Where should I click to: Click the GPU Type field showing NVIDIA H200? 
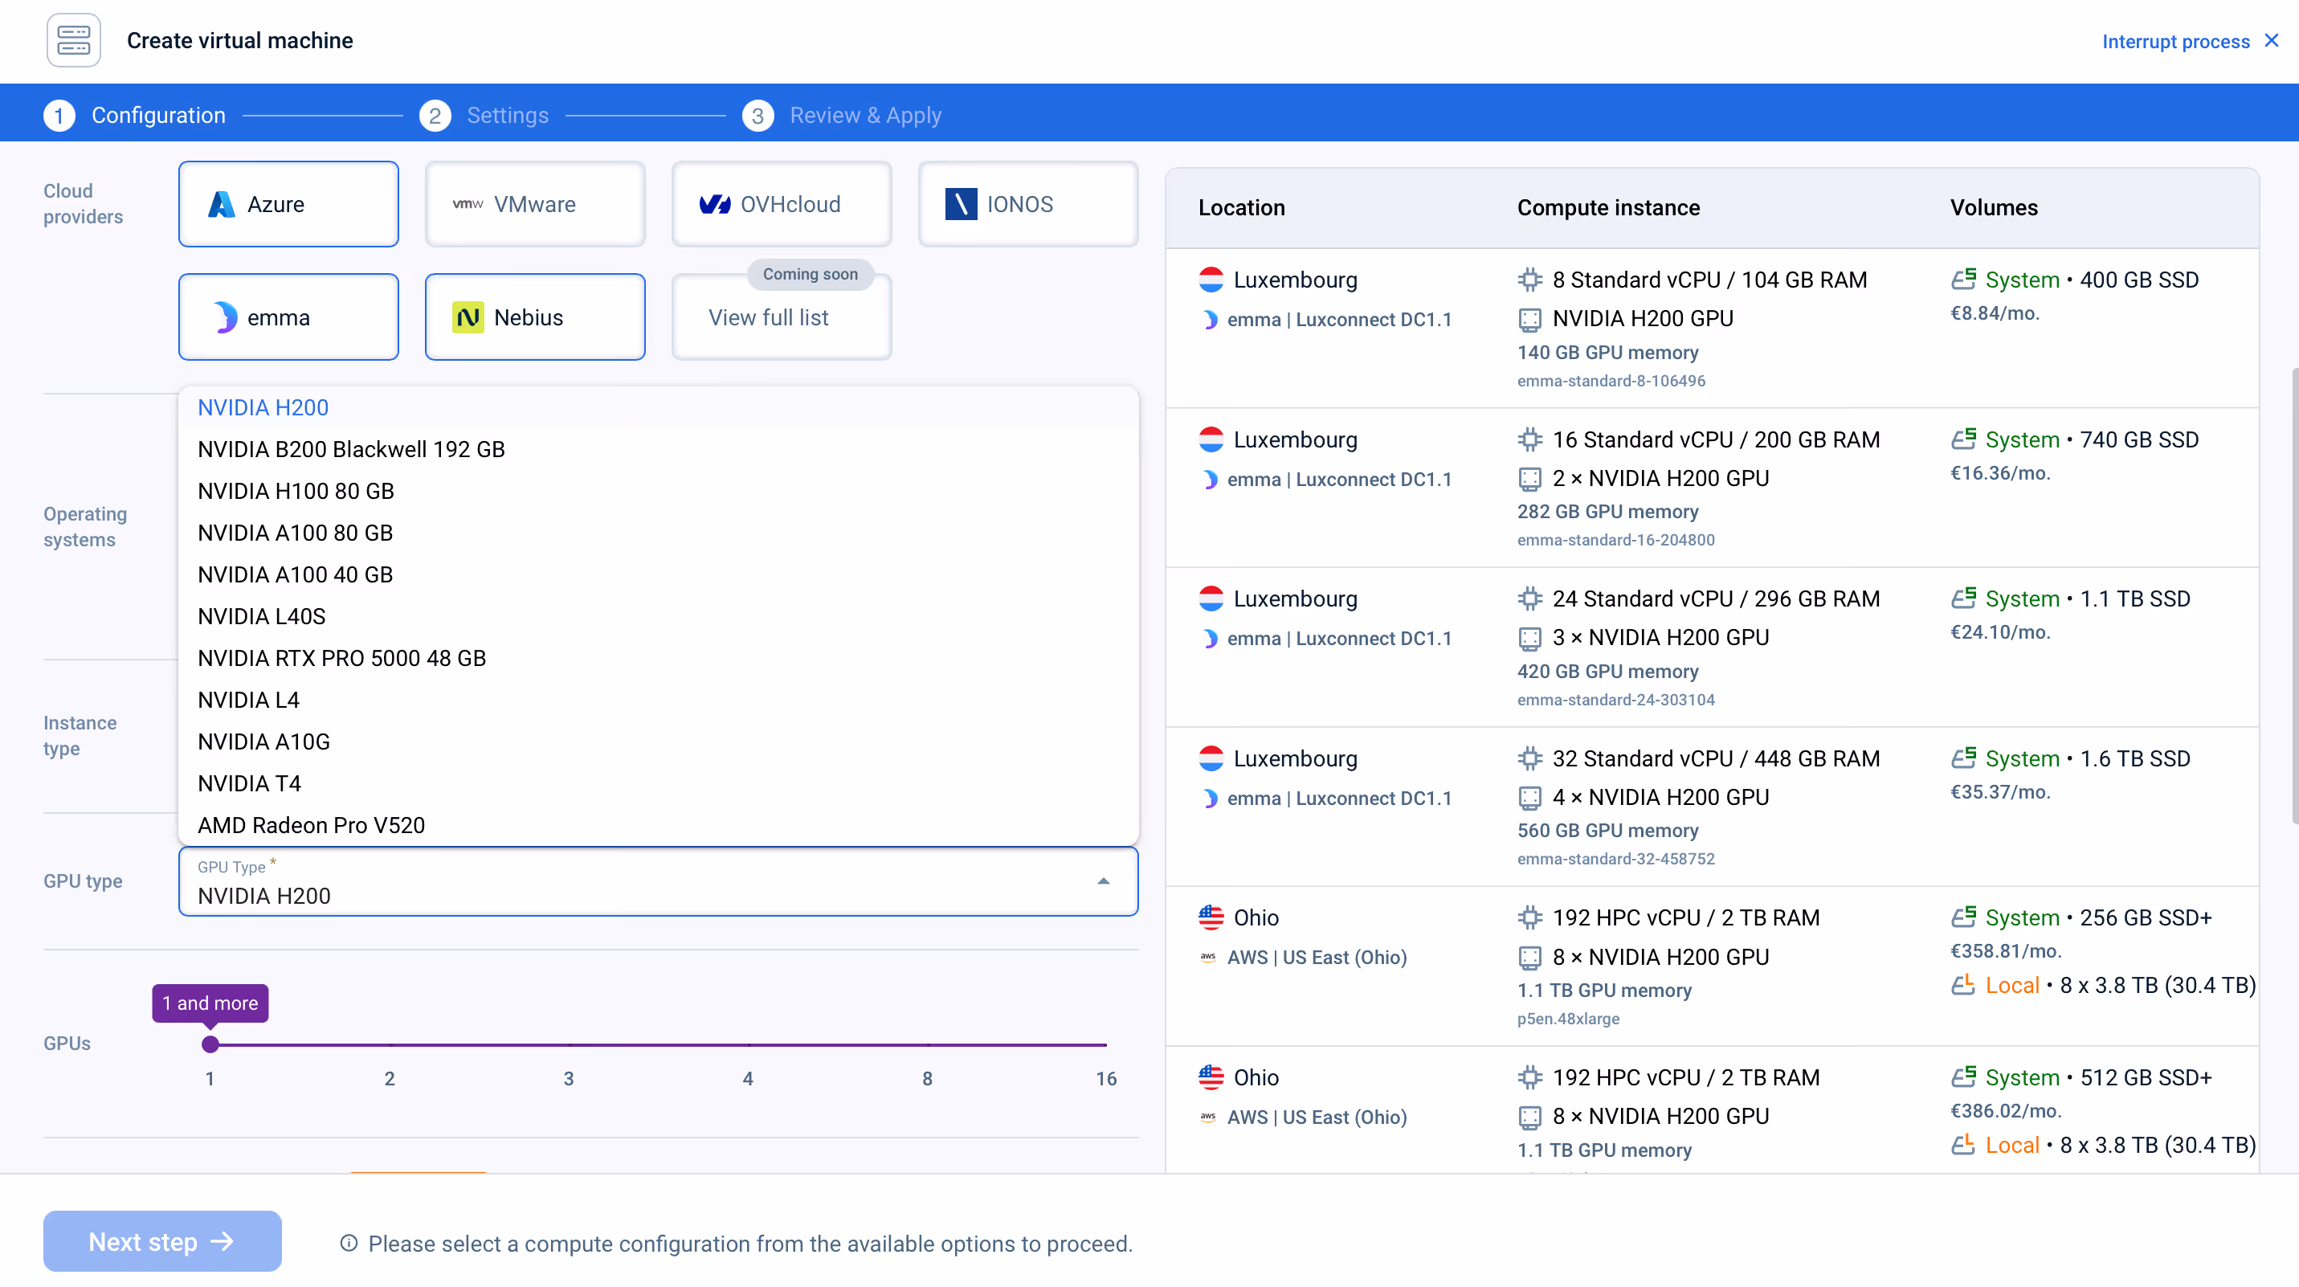(658, 881)
